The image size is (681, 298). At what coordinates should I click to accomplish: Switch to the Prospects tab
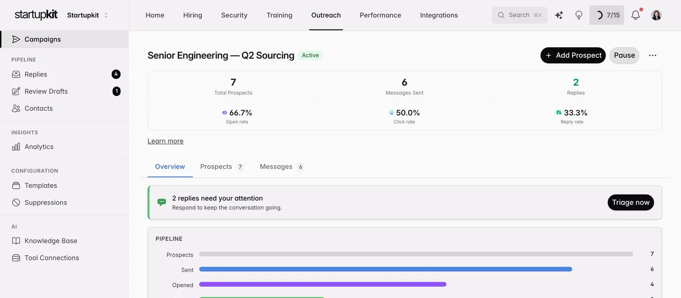pyautogui.click(x=222, y=167)
